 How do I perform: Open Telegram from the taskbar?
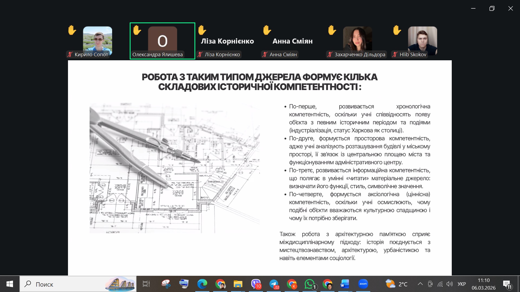274,284
